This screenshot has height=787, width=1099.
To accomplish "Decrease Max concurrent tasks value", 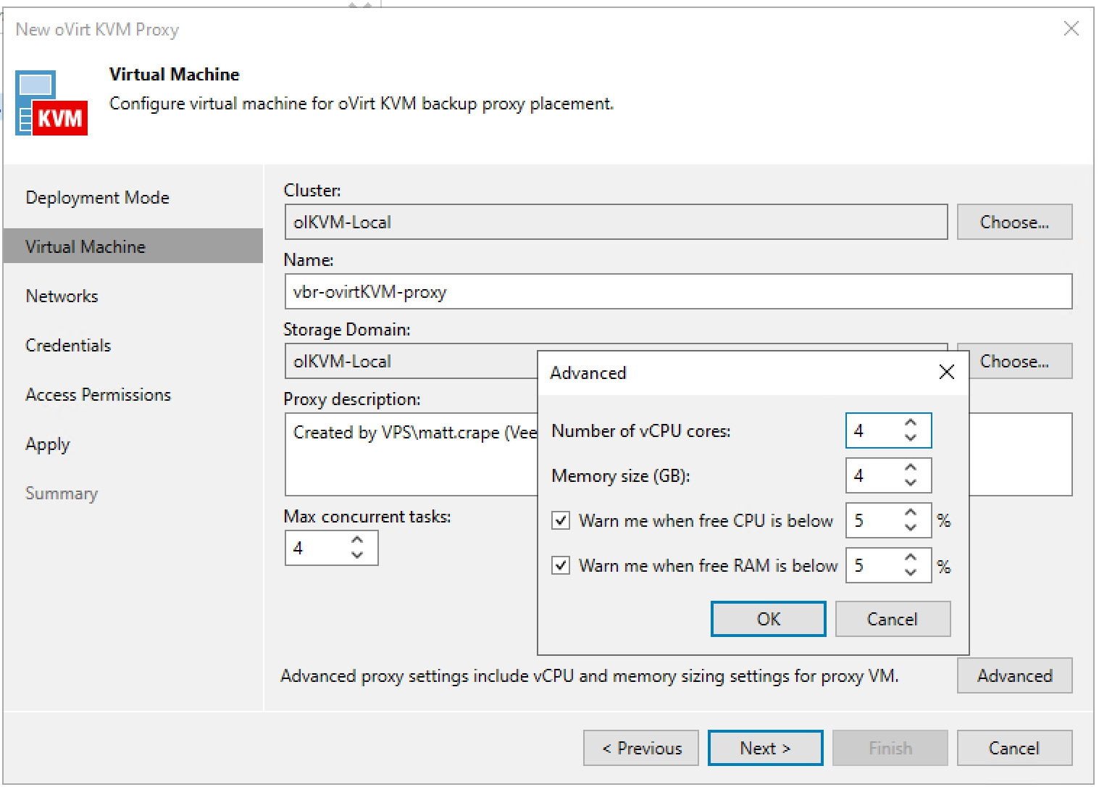I will (x=357, y=555).
